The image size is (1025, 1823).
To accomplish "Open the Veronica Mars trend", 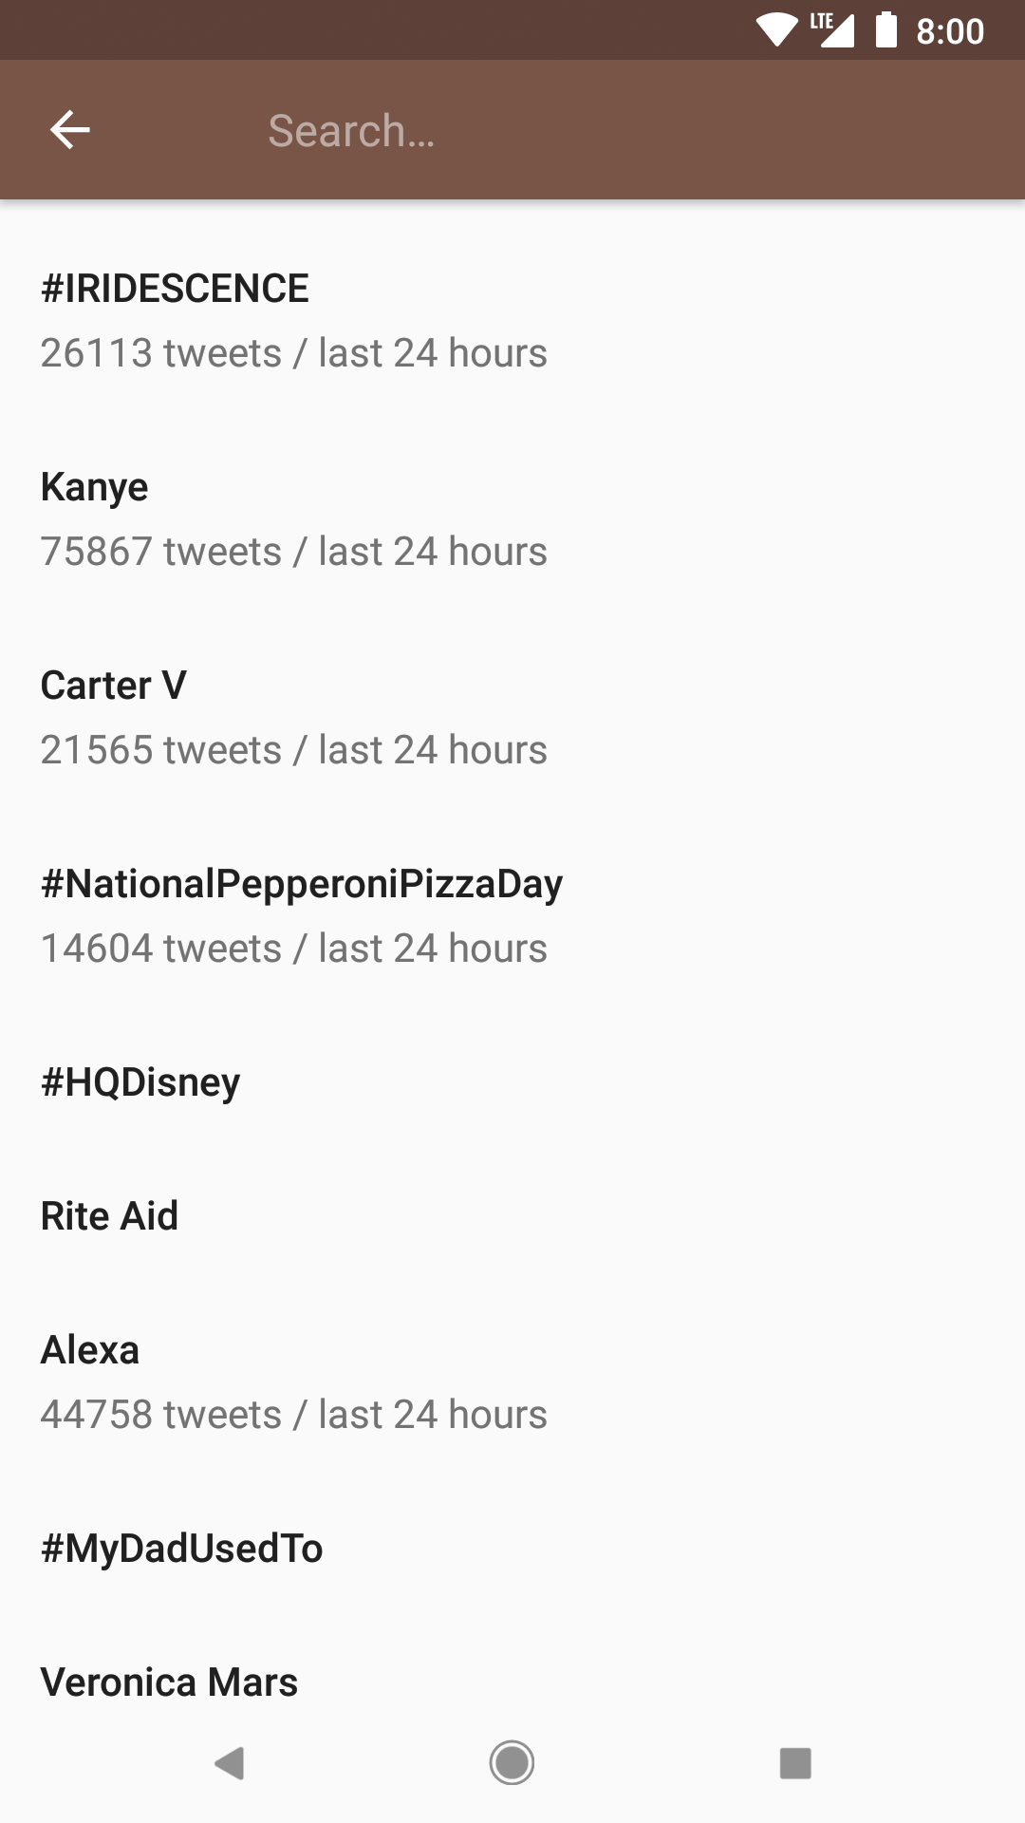I will point(170,1682).
